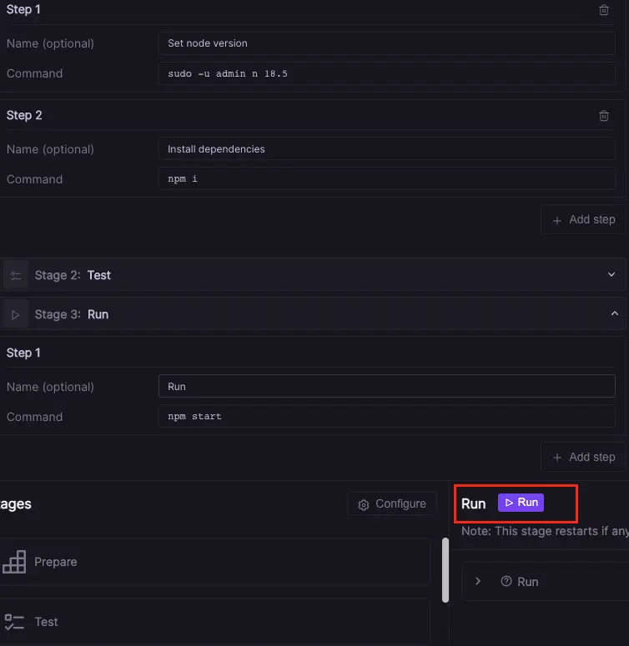629x646 pixels.
Task: Click the gear icon in the Configure button
Action: tap(363, 504)
